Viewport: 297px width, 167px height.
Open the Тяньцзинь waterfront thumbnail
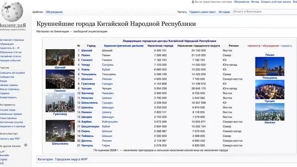tap(270, 66)
